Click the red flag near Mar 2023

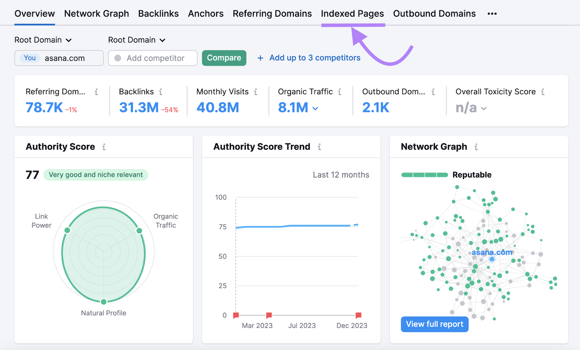pyautogui.click(x=269, y=315)
